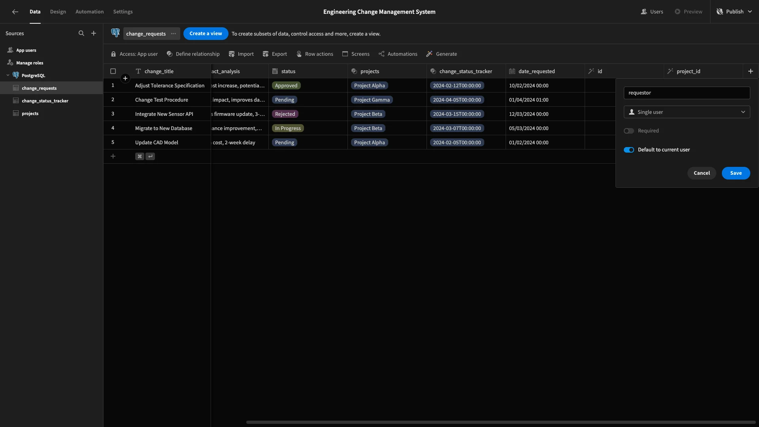The height and width of the screenshot is (427, 759).
Task: Click the horizontal table scrollbar
Action: tap(500, 422)
